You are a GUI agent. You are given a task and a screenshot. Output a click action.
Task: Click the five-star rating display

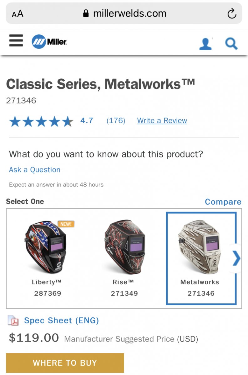[x=41, y=121]
